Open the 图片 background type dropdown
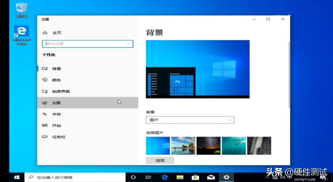This screenshot has height=182, width=333. (x=190, y=120)
